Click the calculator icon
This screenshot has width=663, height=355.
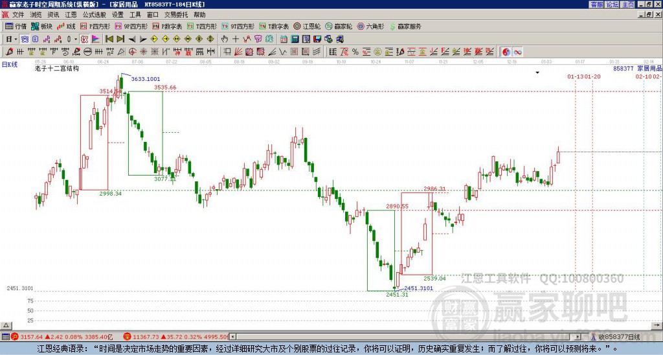click(295, 39)
